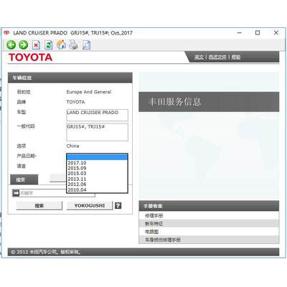Open the Home page icon
The height and width of the screenshot is (287, 287).
[61, 44]
